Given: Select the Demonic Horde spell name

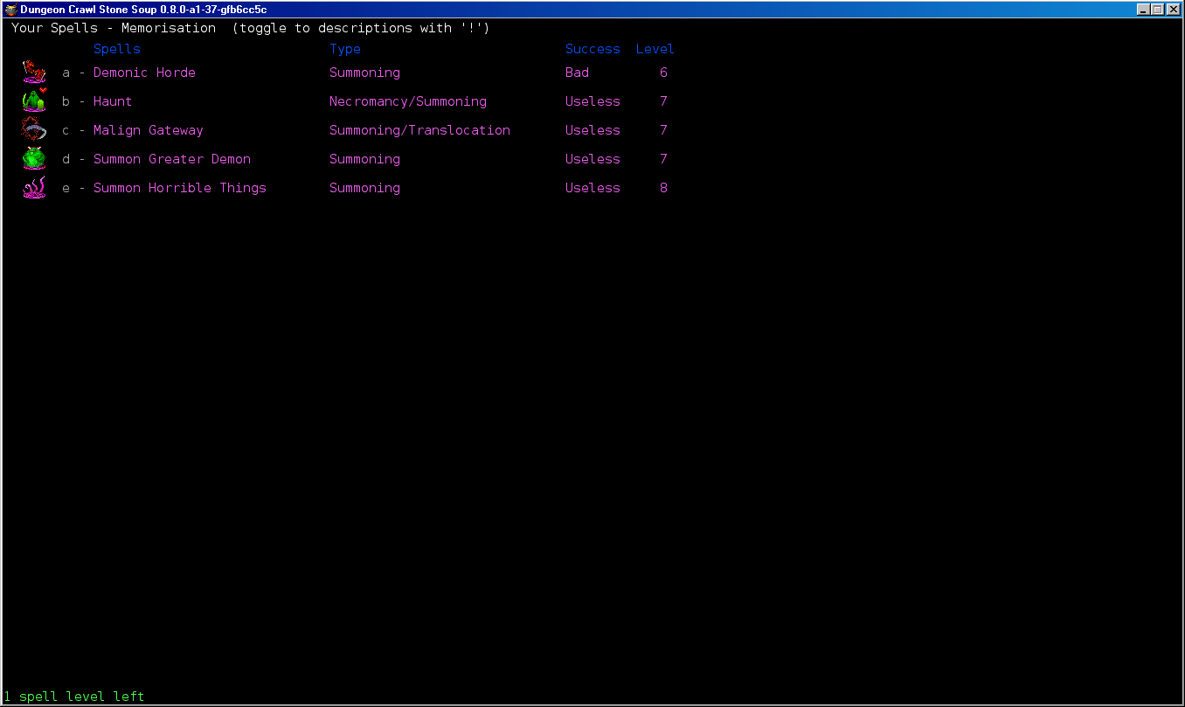Looking at the screenshot, I should pyautogui.click(x=144, y=73).
